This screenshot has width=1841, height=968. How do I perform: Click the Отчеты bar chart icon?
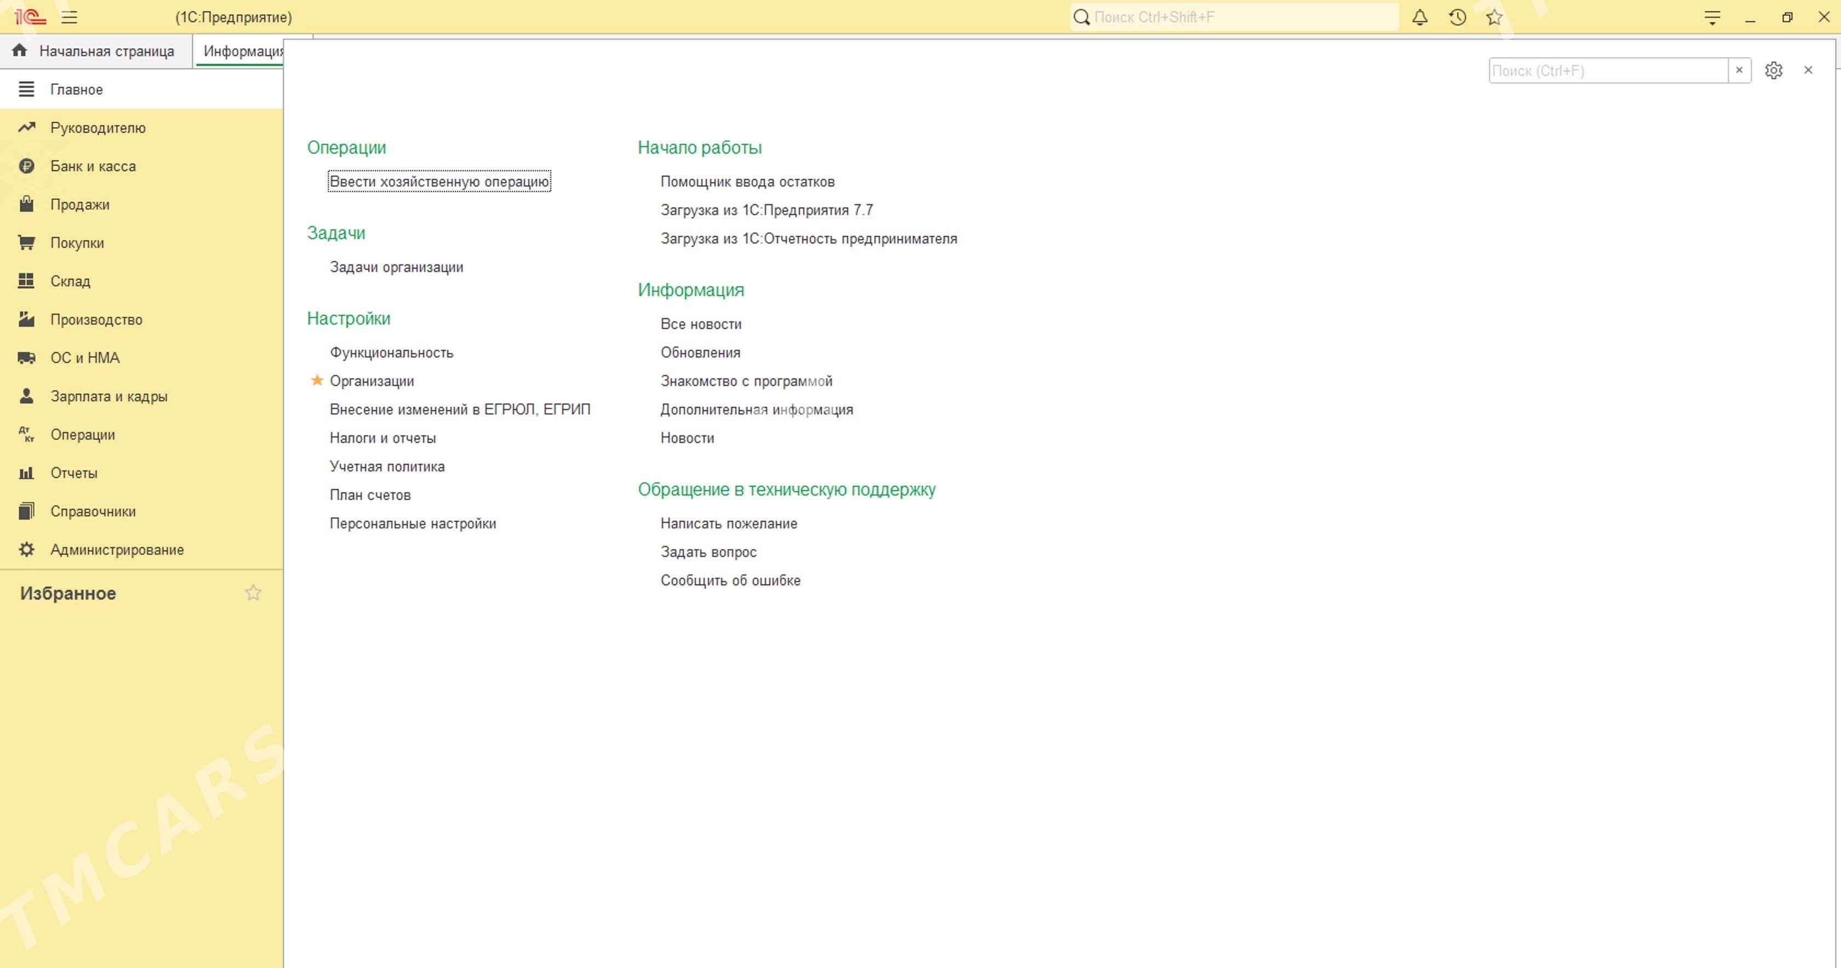tap(26, 472)
